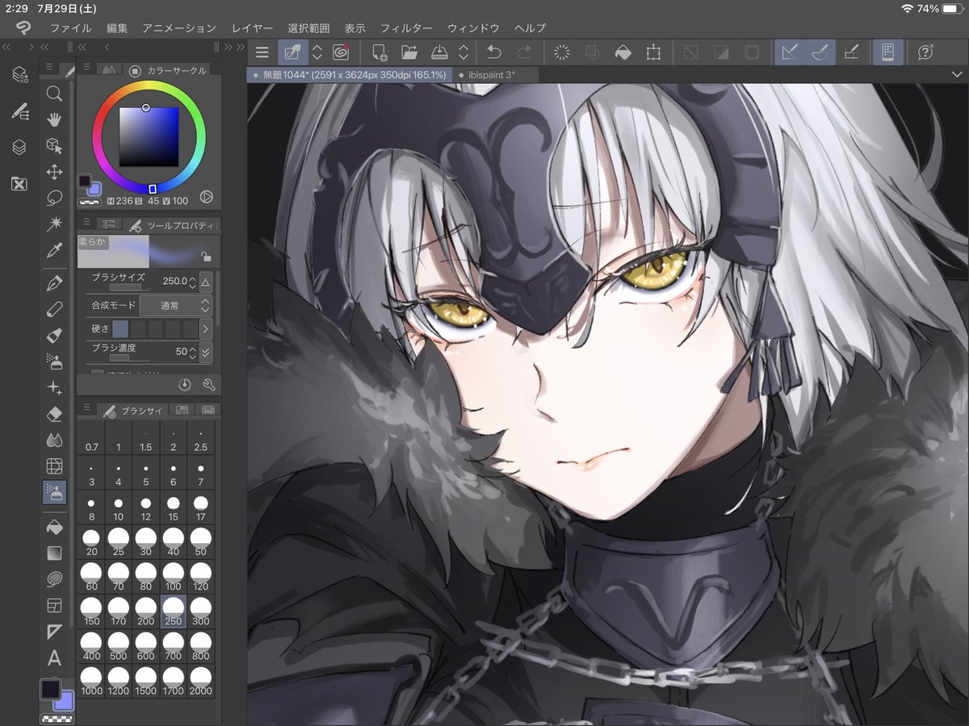Screen dimensions: 969x726
Task: Open the ファイル menu
Action: (x=70, y=28)
